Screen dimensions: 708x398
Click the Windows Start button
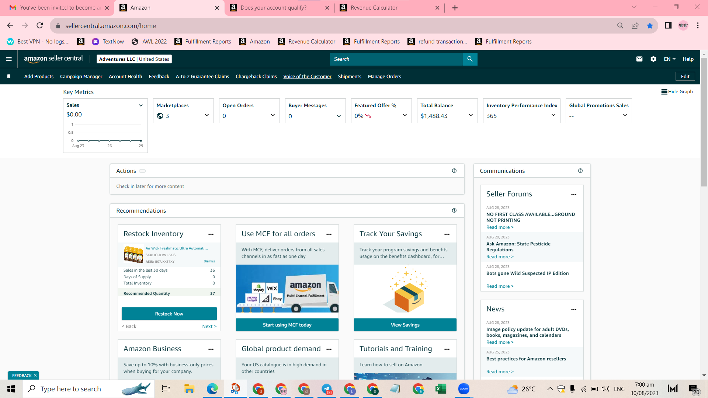[x=11, y=389]
